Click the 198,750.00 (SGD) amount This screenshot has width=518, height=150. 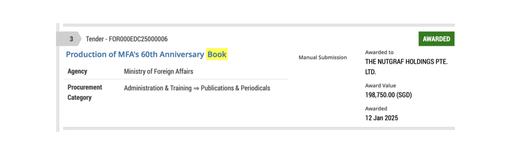click(388, 95)
